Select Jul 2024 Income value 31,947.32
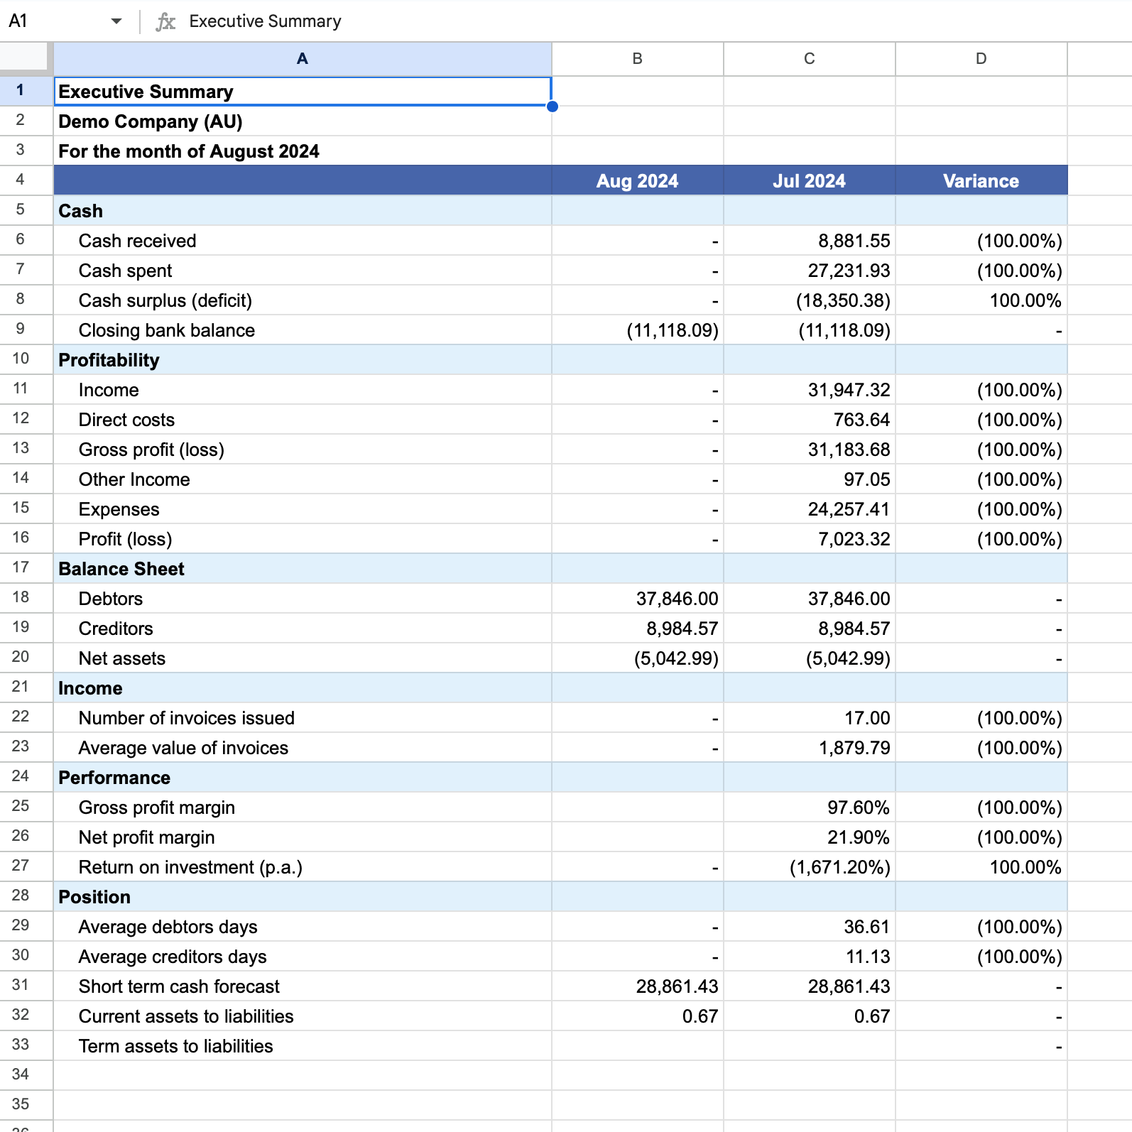This screenshot has width=1132, height=1132. coord(809,390)
